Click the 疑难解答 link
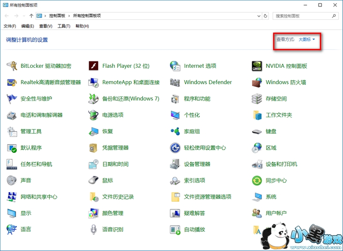 [x=195, y=213]
